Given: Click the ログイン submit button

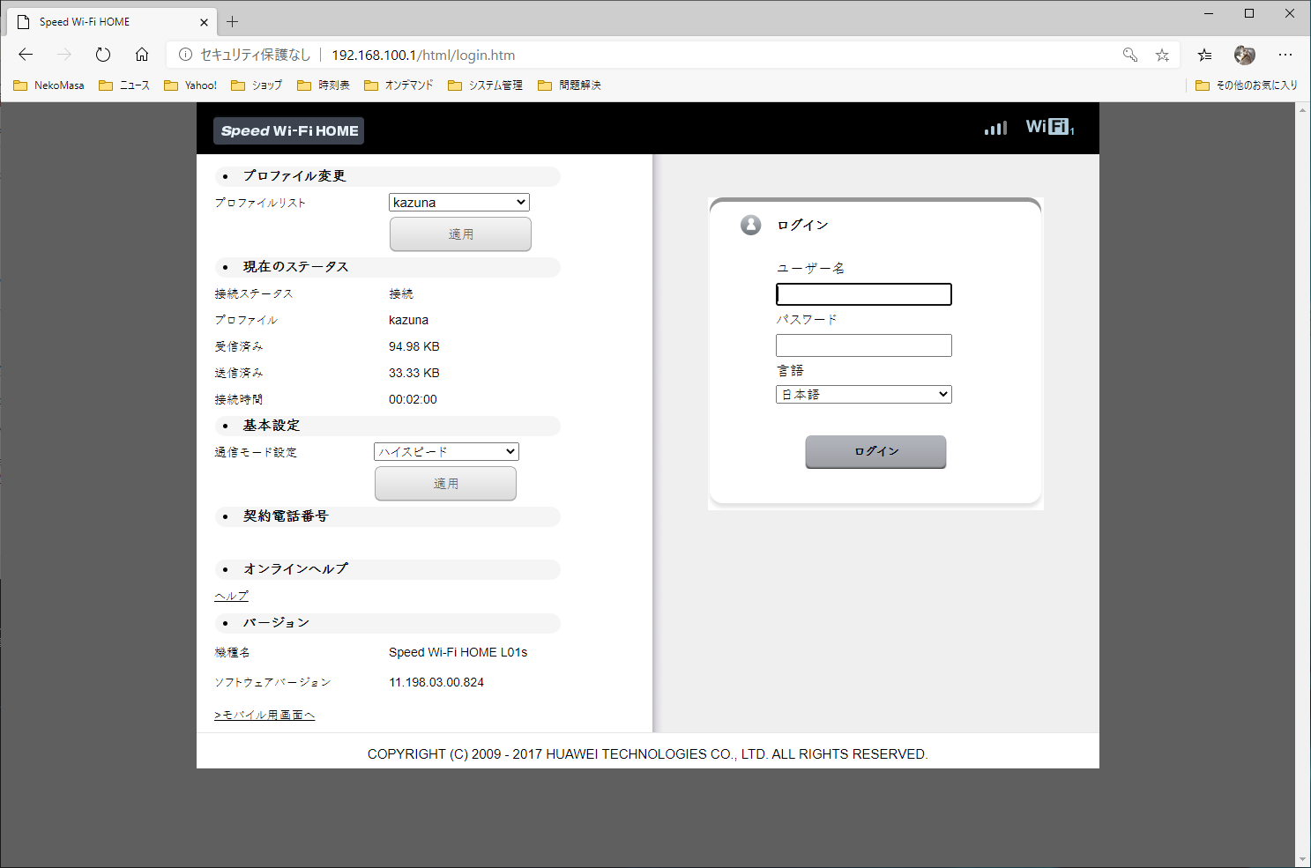Looking at the screenshot, I should [x=875, y=451].
